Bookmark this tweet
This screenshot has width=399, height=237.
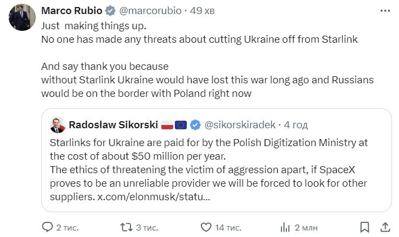(x=365, y=227)
